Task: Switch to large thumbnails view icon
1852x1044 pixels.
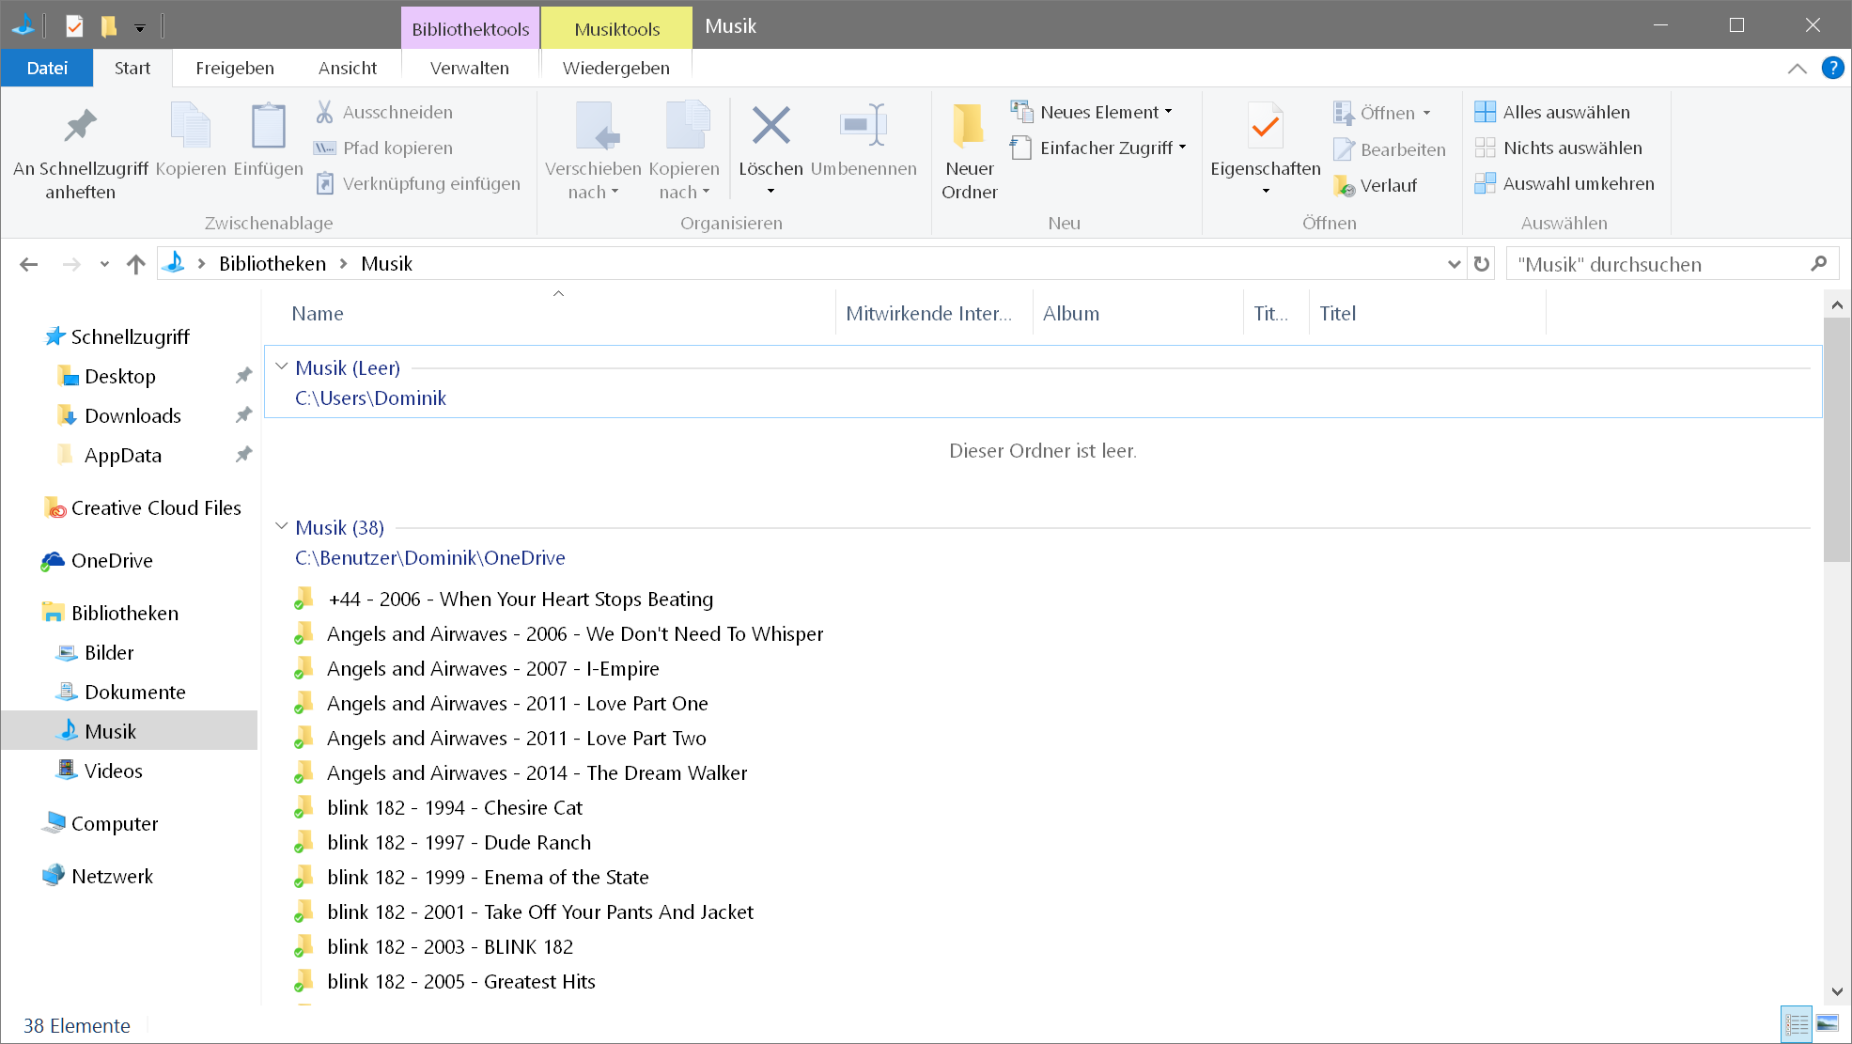Action: pos(1828,1023)
